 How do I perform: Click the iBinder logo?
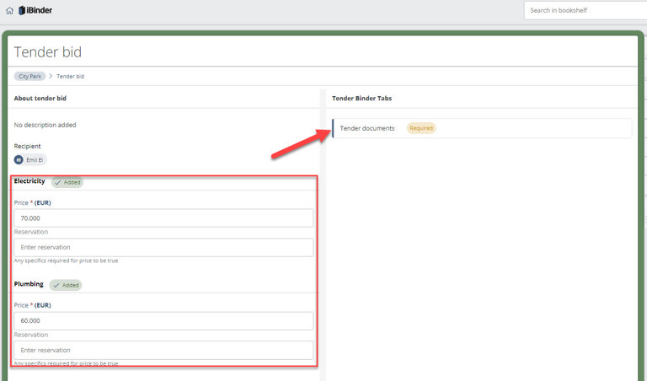click(x=35, y=10)
